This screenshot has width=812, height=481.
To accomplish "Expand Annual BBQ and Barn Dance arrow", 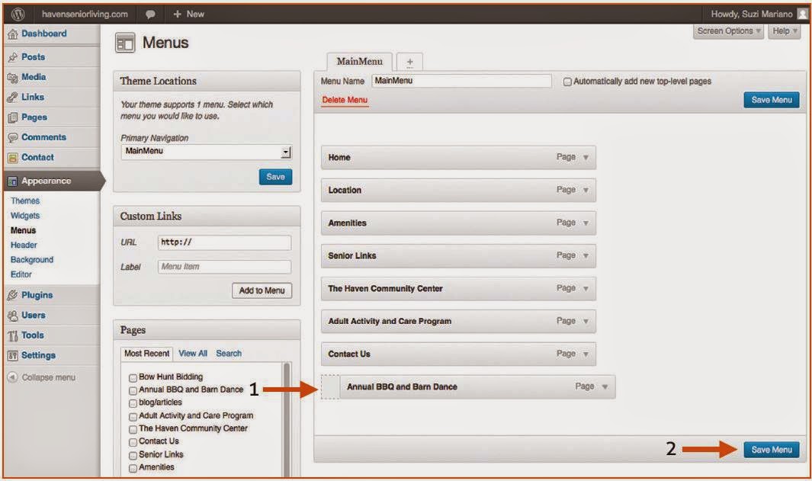I will 605,386.
